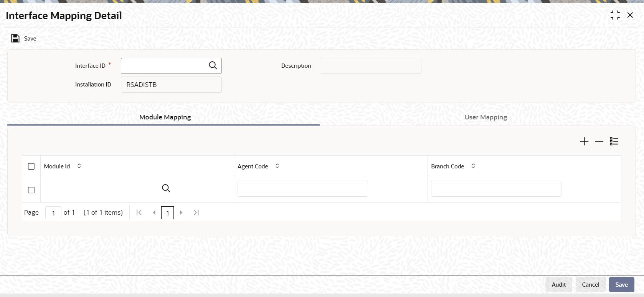
Task: Click the Description field
Action: tap(371, 65)
